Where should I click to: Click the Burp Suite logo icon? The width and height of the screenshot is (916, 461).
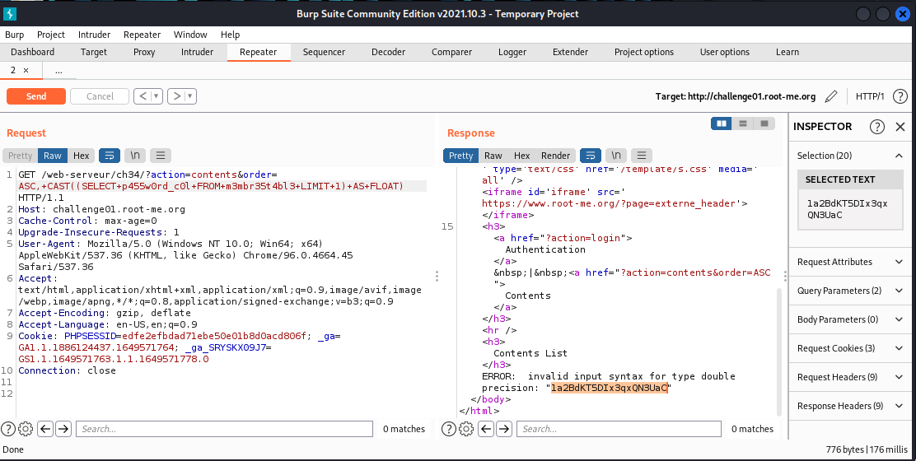click(9, 14)
